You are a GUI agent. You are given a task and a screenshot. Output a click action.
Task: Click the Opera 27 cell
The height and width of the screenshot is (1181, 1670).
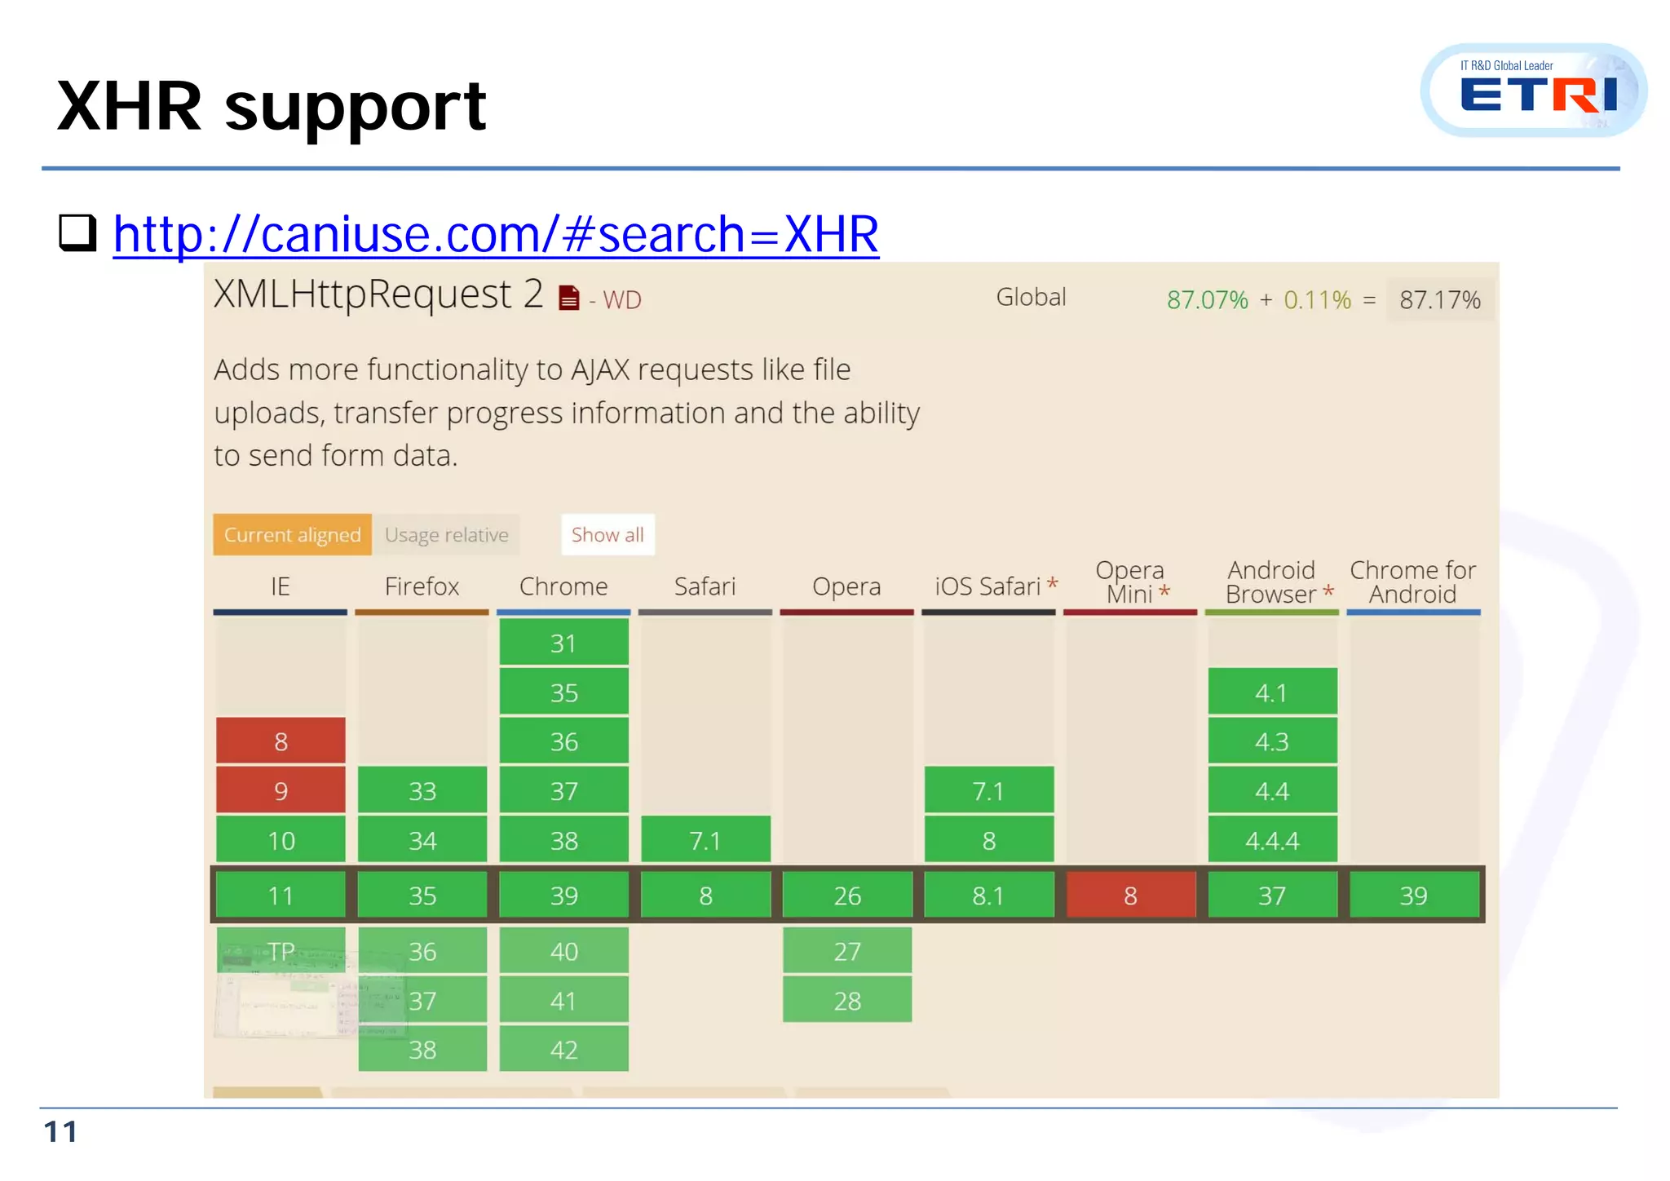[847, 951]
